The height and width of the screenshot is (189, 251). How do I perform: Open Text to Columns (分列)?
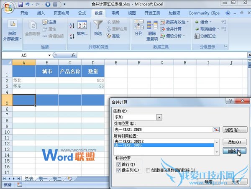tap(138, 28)
